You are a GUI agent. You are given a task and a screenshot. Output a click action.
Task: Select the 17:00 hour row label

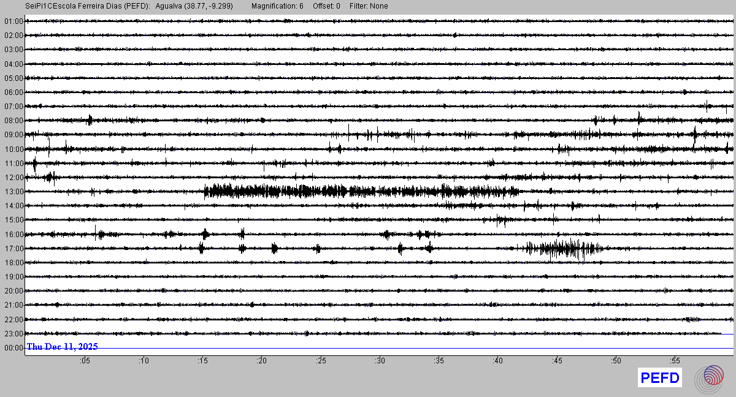click(x=13, y=249)
